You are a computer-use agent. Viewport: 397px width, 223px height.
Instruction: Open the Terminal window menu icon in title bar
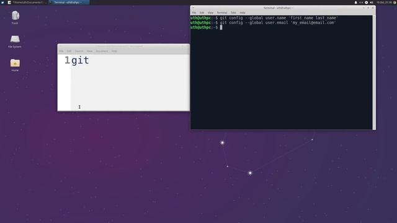[x=193, y=8]
